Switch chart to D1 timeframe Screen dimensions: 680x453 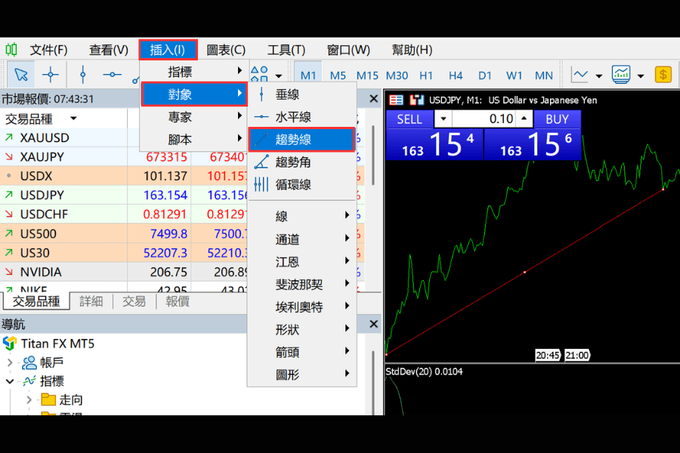point(484,75)
